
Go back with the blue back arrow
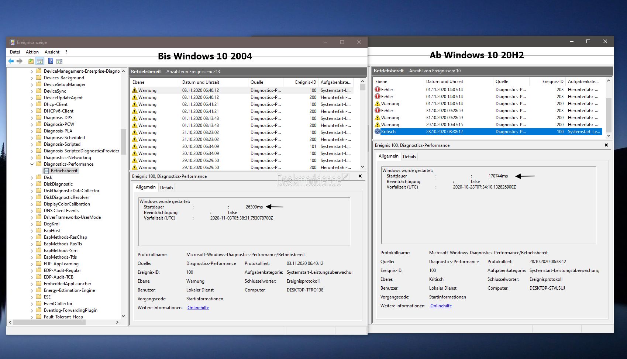click(11, 61)
